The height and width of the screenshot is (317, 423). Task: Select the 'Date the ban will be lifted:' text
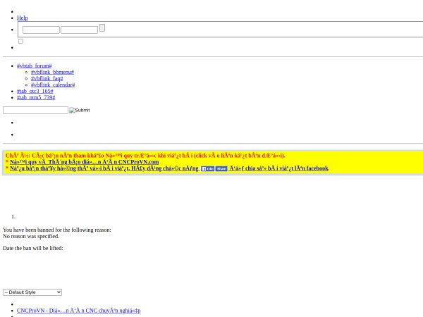coord(33,248)
